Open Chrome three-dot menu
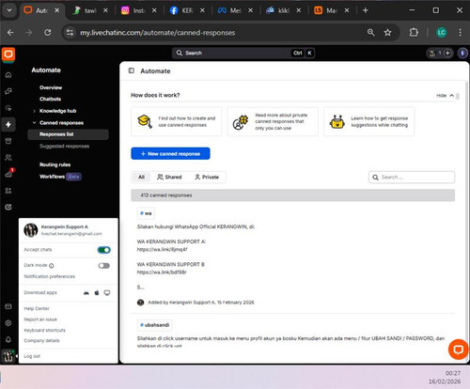 460,33
